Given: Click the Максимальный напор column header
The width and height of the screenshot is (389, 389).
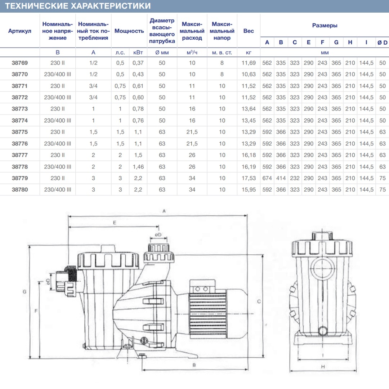Looking at the screenshot, I should [222, 31].
